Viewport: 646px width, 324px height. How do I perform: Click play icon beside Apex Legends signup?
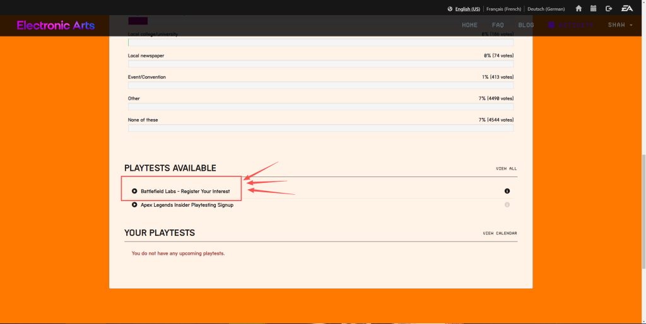point(134,205)
